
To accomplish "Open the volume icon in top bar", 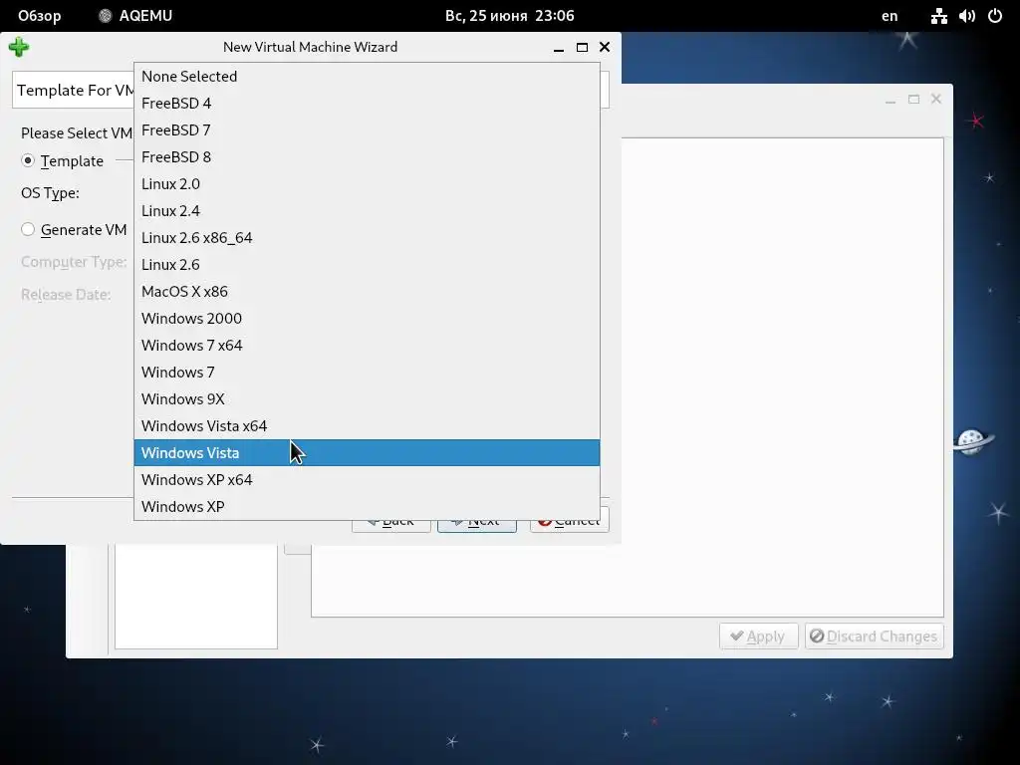I will [x=966, y=16].
